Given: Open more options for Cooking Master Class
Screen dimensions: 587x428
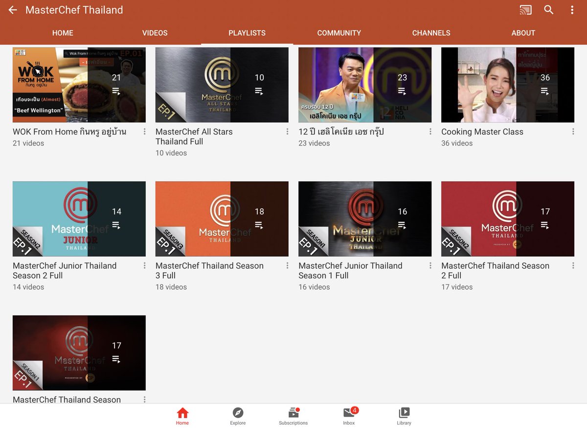Looking at the screenshot, I should click(573, 132).
